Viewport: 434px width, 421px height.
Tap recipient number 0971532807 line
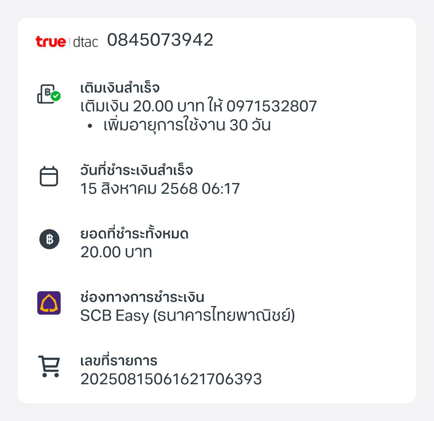[x=199, y=106]
